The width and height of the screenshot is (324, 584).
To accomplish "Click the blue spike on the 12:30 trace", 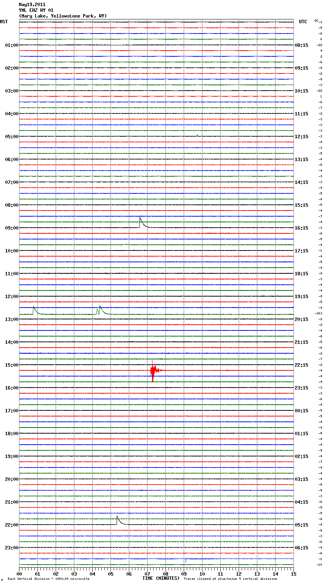I will [x=34, y=307].
